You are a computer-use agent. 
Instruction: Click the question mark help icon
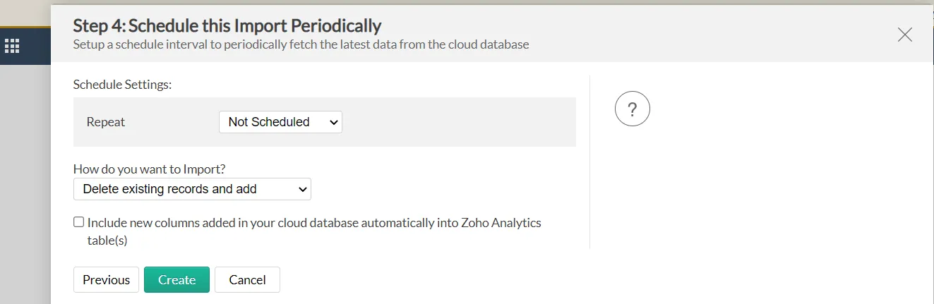(x=632, y=109)
